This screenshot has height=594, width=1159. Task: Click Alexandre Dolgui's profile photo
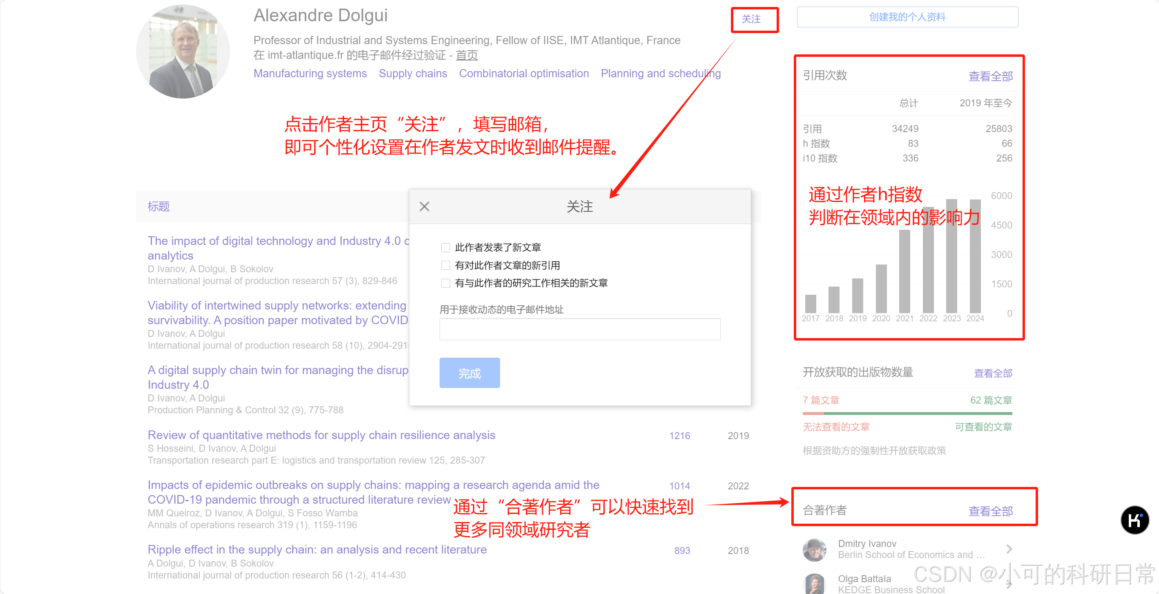(183, 52)
